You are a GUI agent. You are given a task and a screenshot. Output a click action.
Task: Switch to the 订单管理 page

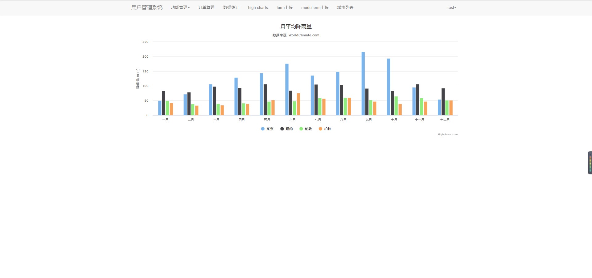(206, 7)
